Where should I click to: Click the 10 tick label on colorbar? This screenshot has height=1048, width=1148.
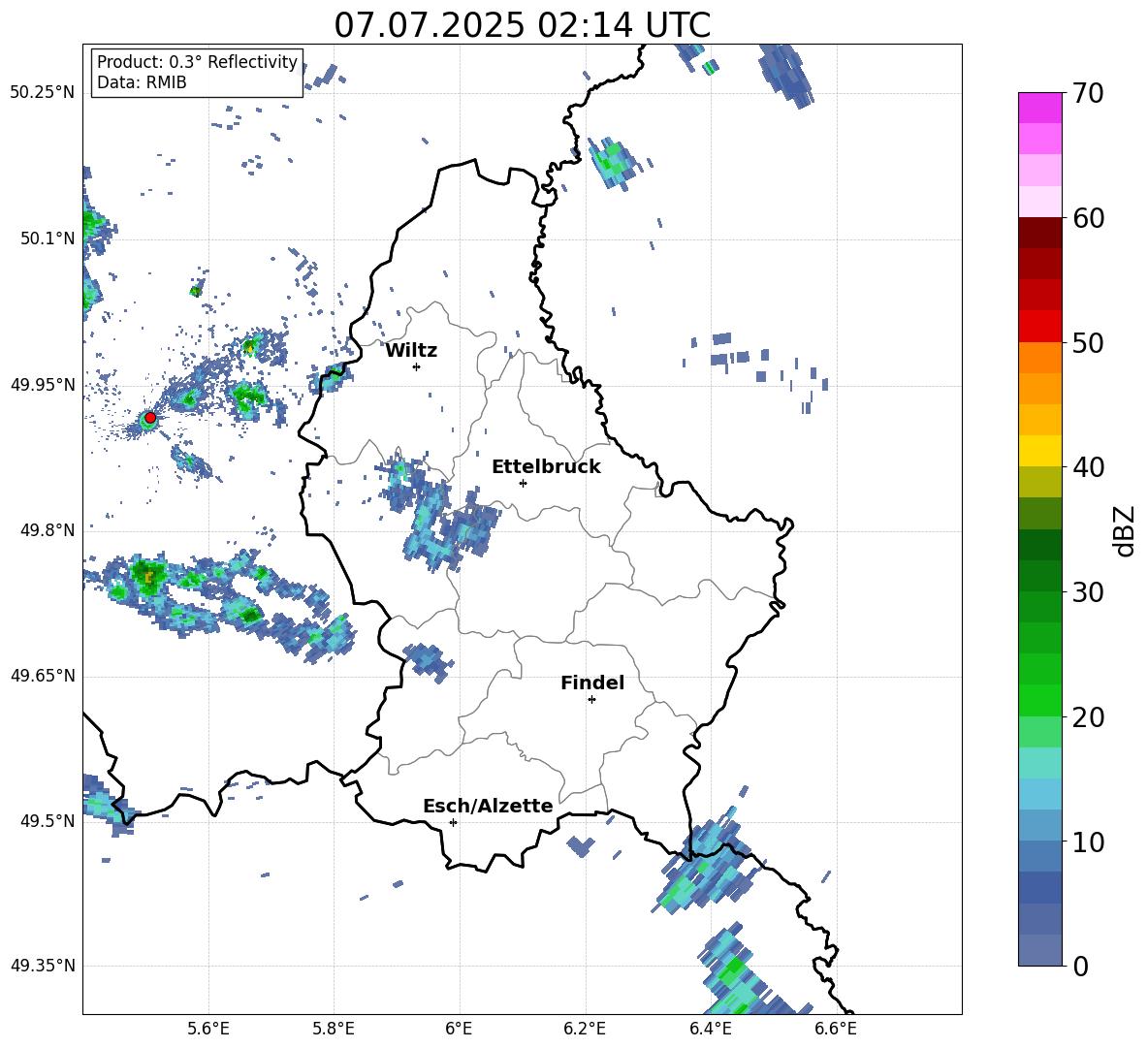coord(1088,842)
